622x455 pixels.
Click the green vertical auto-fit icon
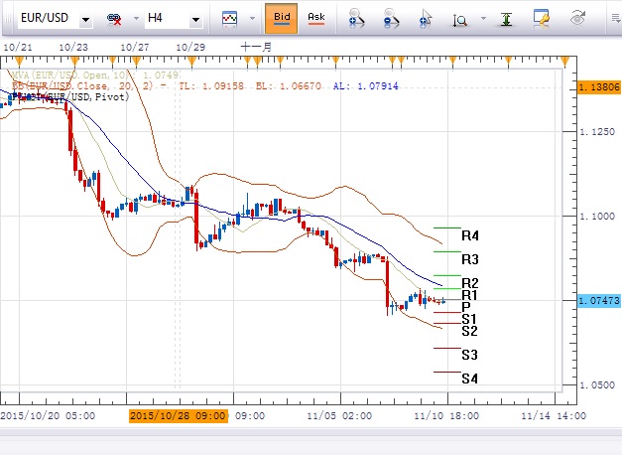tap(505, 19)
